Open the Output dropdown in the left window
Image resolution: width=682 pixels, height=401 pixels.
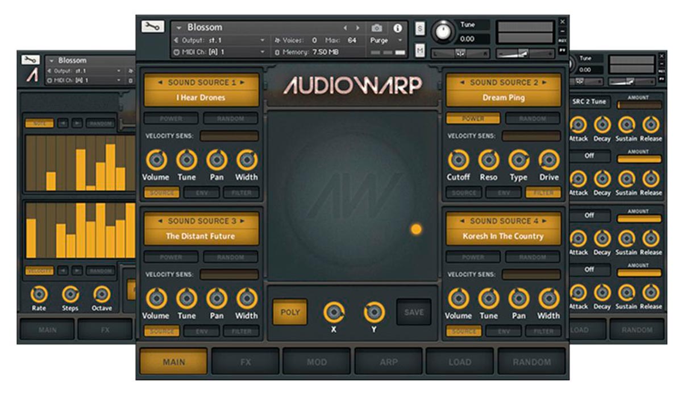[119, 71]
